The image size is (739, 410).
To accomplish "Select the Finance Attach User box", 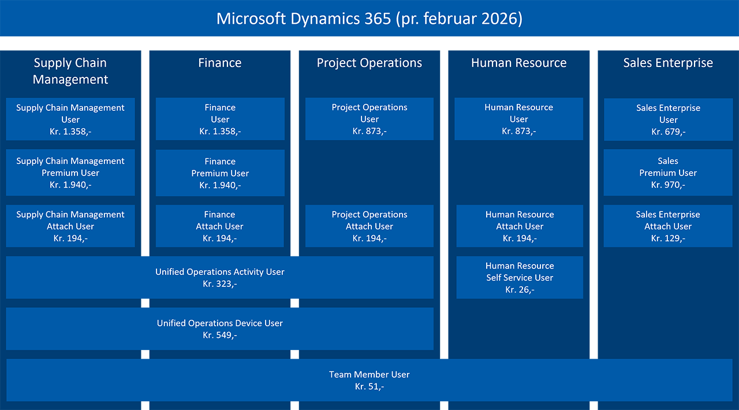I will (220, 226).
